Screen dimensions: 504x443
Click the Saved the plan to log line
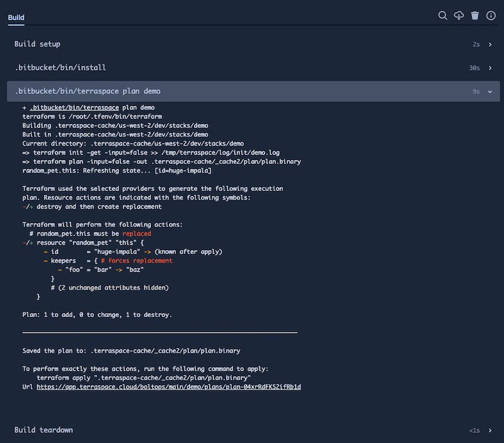click(131, 351)
